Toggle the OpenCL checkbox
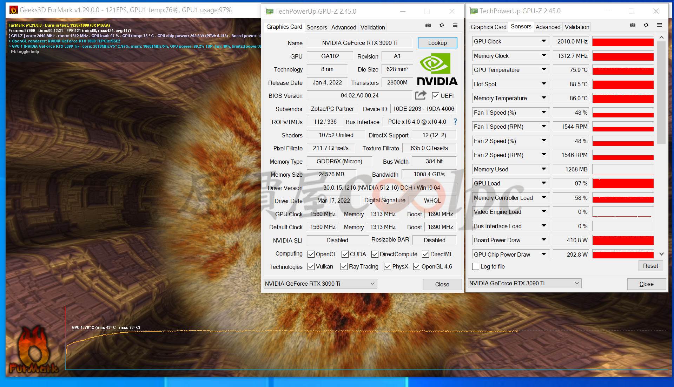This screenshot has height=387, width=674. click(311, 254)
